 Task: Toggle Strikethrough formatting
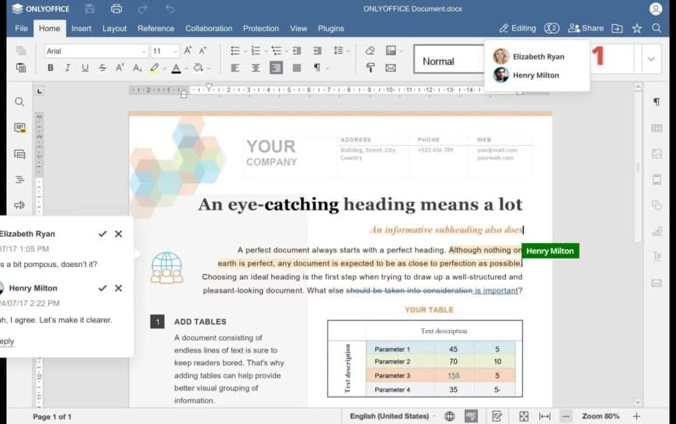tap(102, 68)
